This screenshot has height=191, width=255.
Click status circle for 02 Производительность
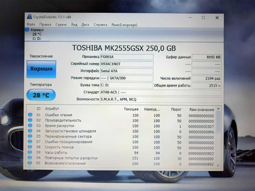(30, 120)
